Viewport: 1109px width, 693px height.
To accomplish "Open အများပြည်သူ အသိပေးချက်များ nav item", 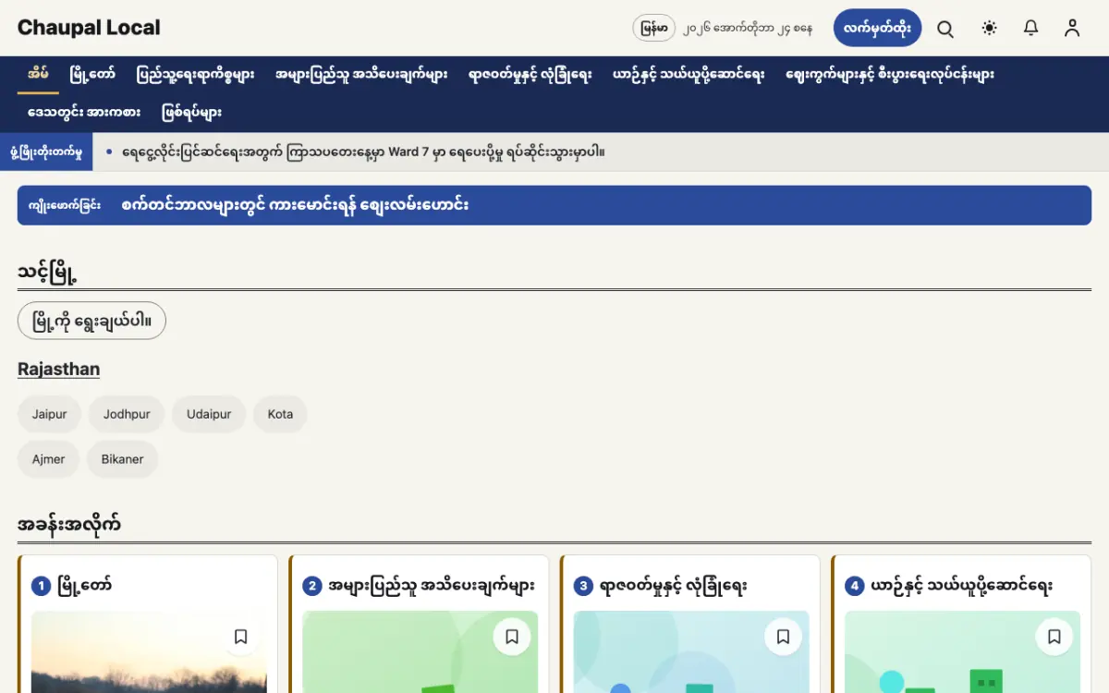I will pyautogui.click(x=361, y=75).
